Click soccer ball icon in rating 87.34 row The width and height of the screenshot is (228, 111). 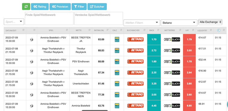click(31, 73)
